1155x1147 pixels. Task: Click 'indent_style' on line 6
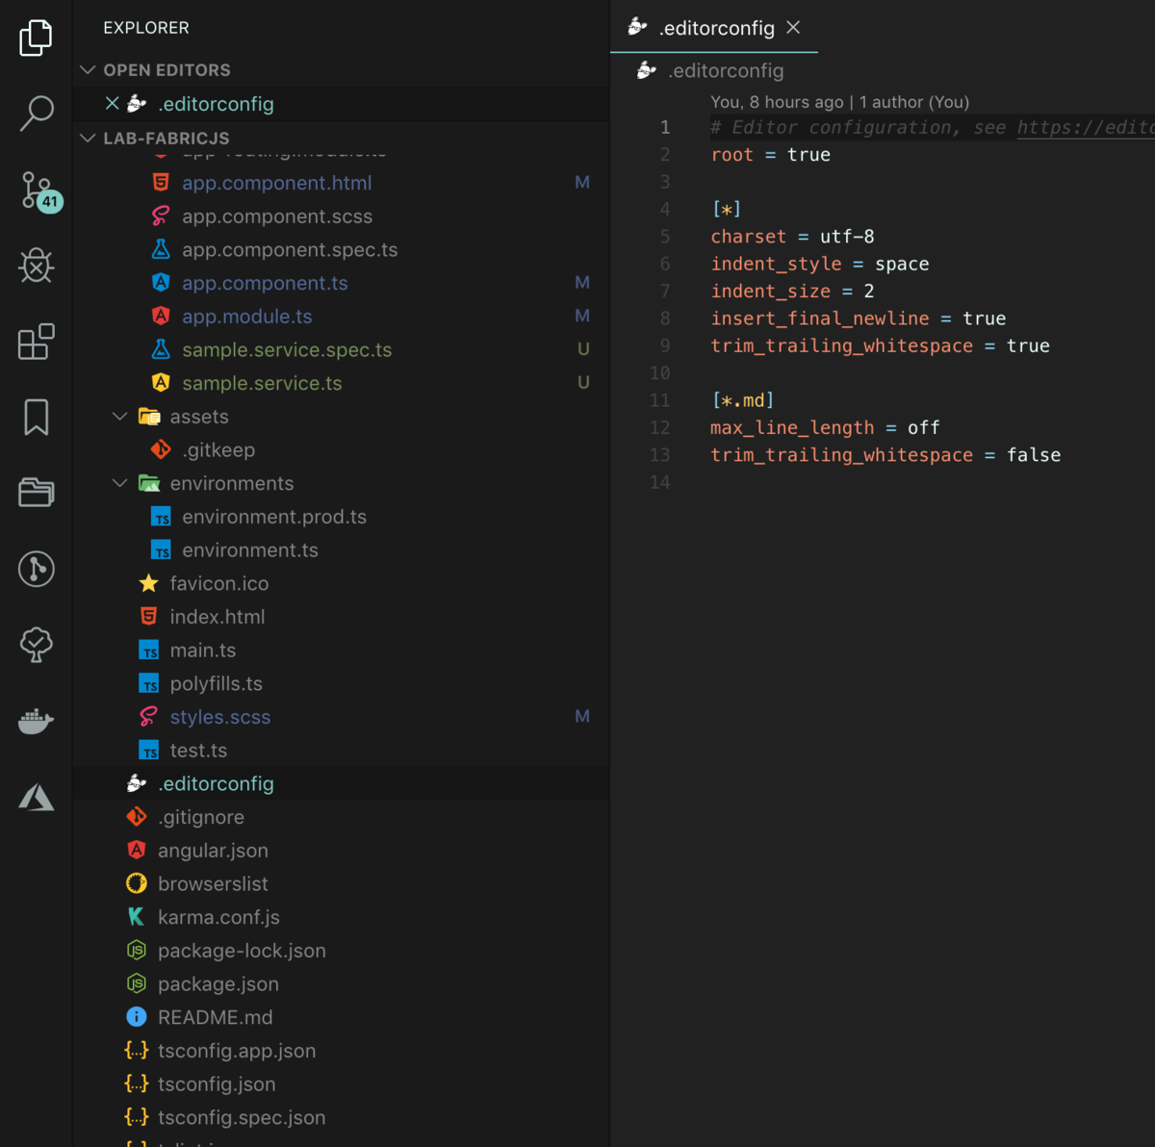click(x=776, y=264)
